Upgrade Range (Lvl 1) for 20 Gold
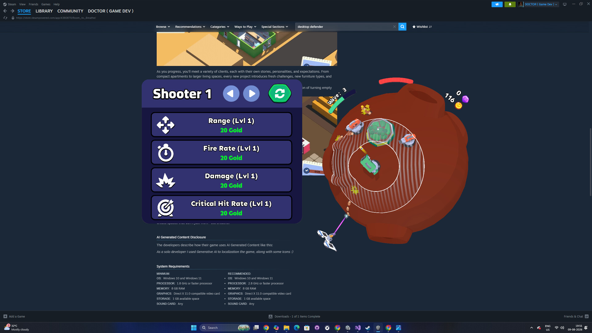 tap(221, 125)
